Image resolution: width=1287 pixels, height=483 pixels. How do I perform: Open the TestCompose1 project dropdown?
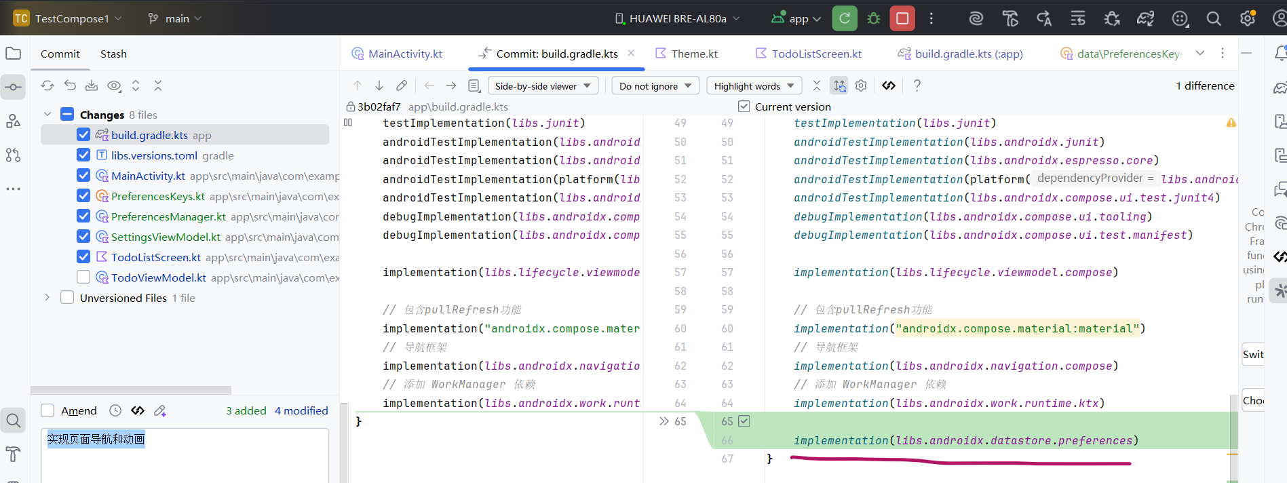point(68,18)
